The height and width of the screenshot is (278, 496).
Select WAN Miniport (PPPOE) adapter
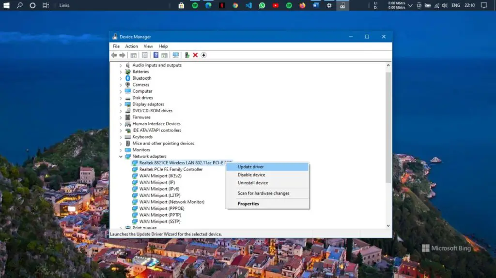point(162,208)
